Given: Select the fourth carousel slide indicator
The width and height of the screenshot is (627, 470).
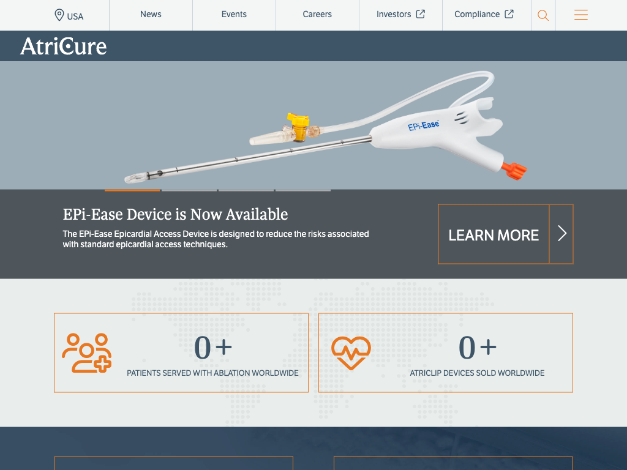Looking at the screenshot, I should point(303,190).
